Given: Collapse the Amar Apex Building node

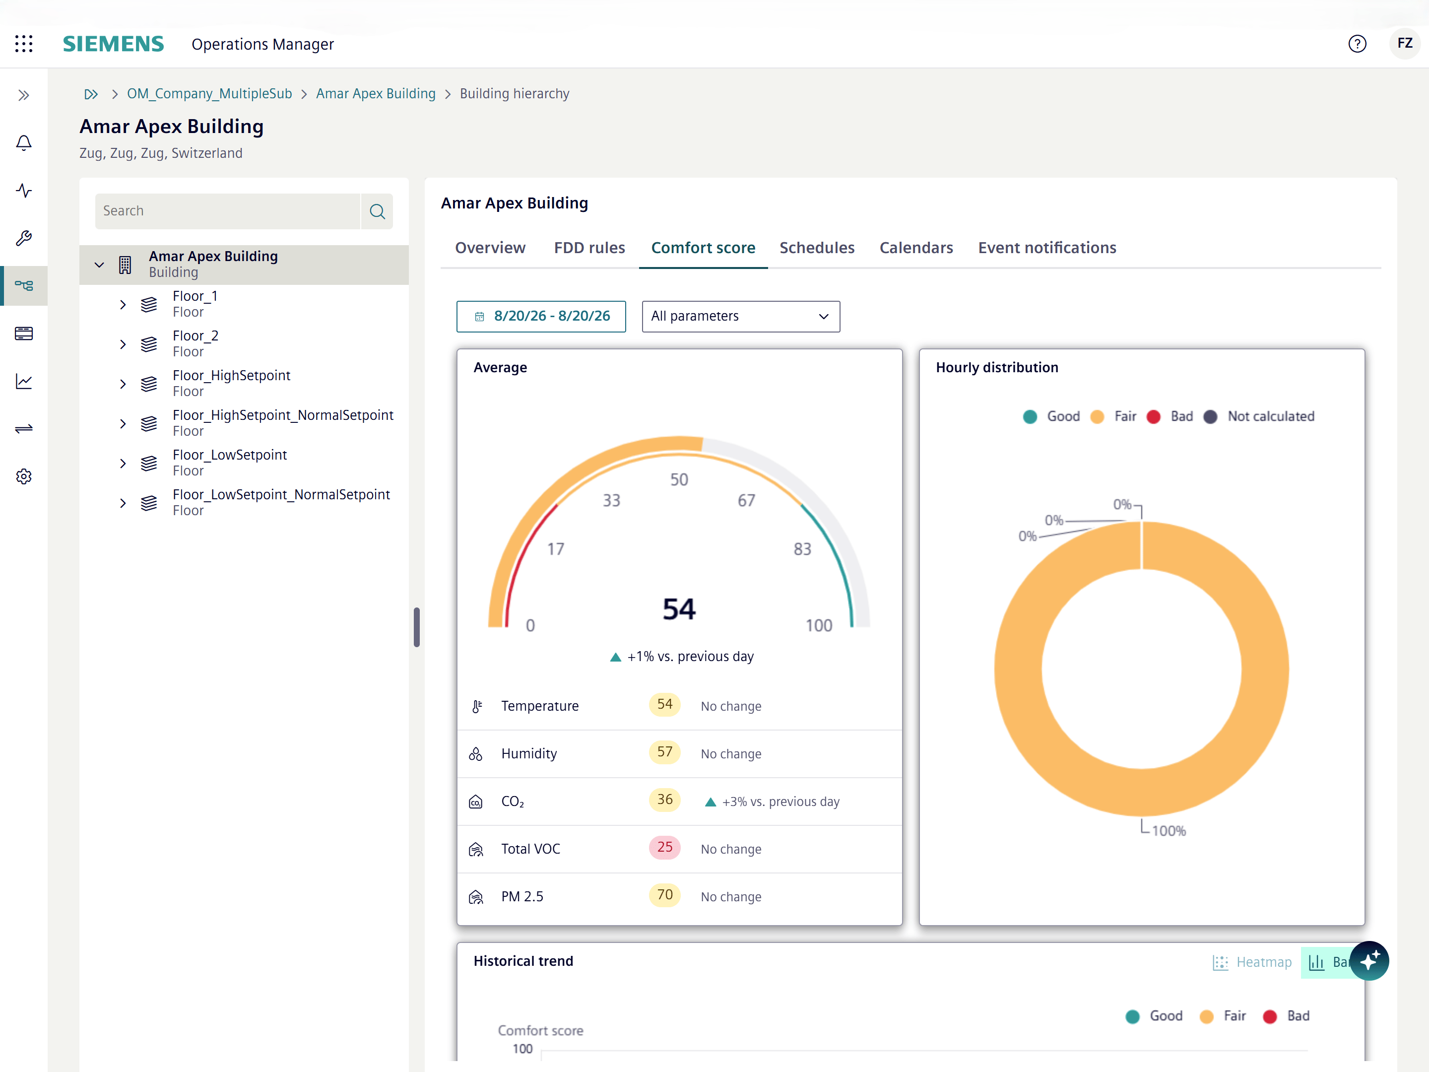Looking at the screenshot, I should (100, 265).
